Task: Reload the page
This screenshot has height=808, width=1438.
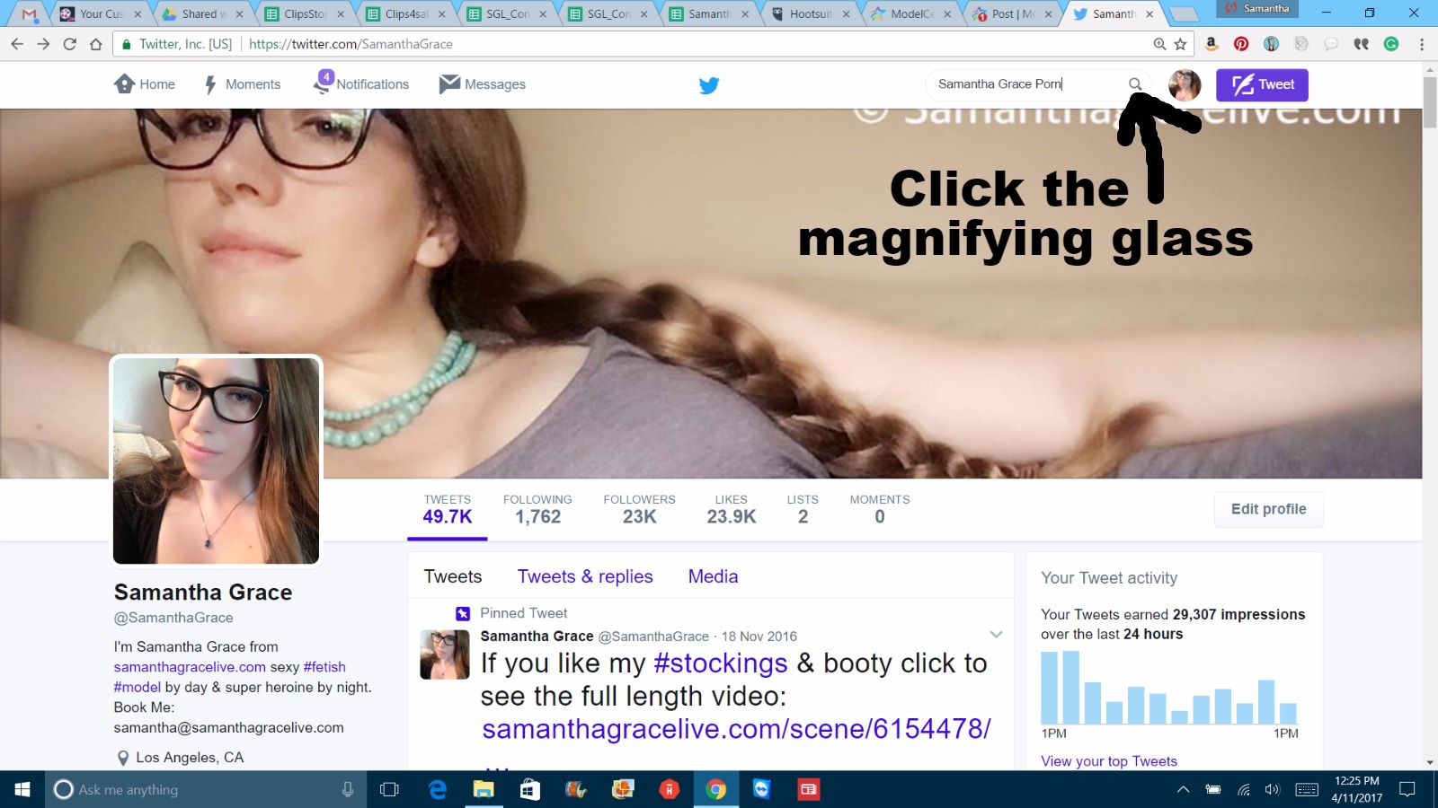Action: tap(69, 44)
